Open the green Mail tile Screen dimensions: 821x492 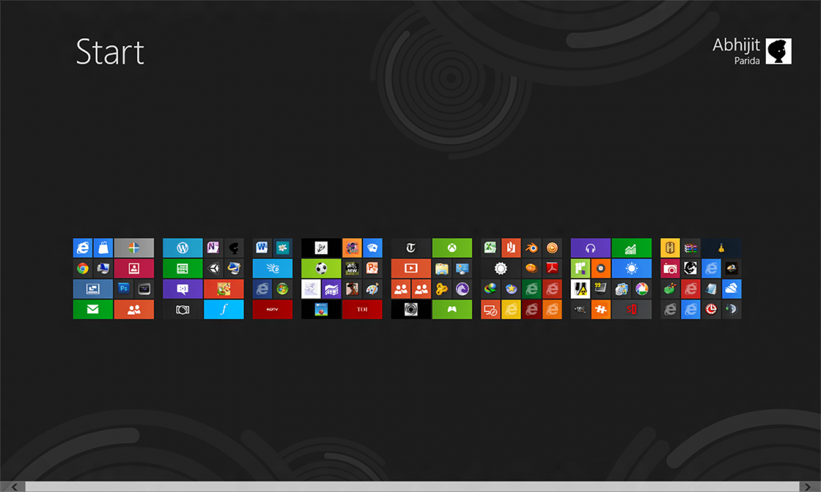click(x=93, y=310)
